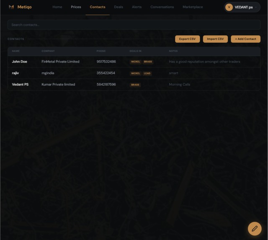Open the Marketplace tab

point(193,7)
